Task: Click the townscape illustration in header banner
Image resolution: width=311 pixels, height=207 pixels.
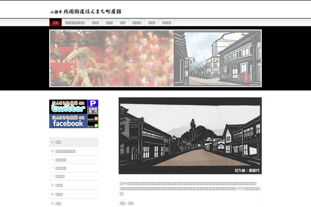Action: [x=218, y=58]
